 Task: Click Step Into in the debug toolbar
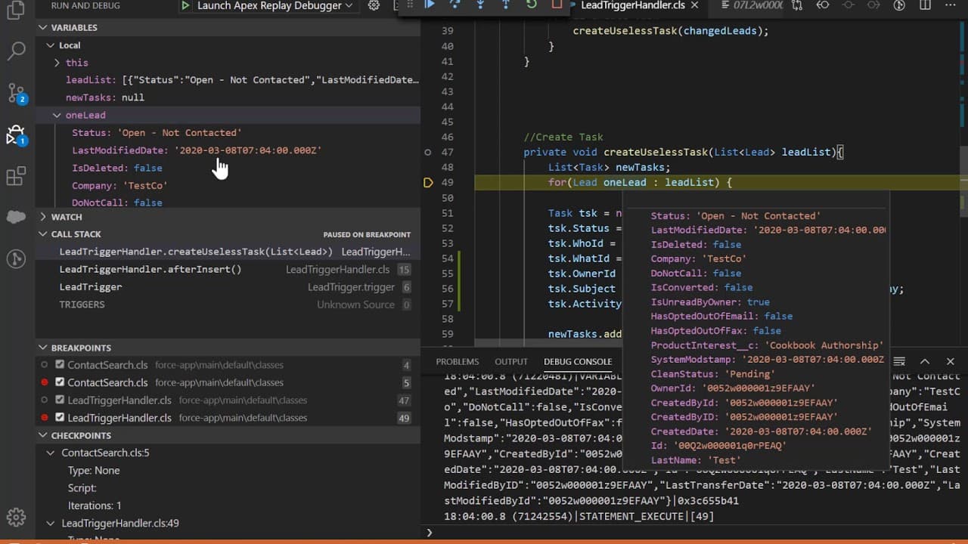pos(480,5)
